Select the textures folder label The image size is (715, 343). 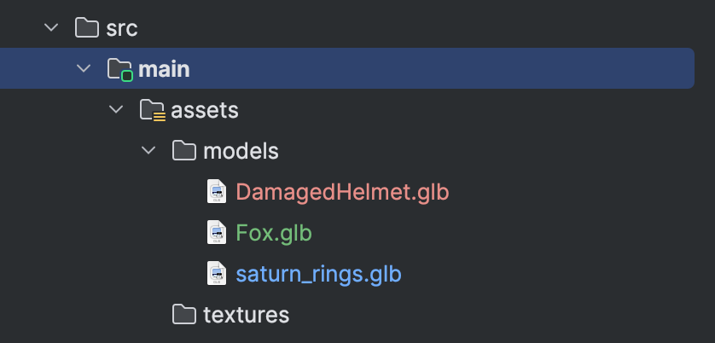(246, 315)
